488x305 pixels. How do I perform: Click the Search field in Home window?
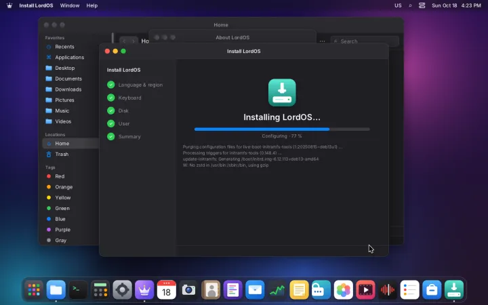(365, 41)
